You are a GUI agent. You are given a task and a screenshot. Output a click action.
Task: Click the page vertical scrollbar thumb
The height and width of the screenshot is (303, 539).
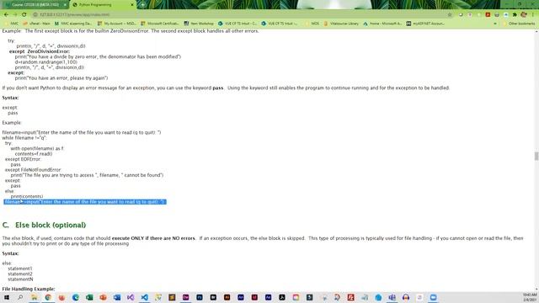(x=536, y=156)
